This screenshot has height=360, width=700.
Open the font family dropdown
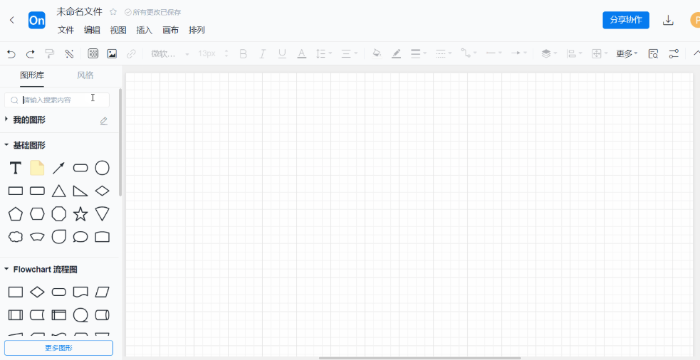tap(170, 54)
